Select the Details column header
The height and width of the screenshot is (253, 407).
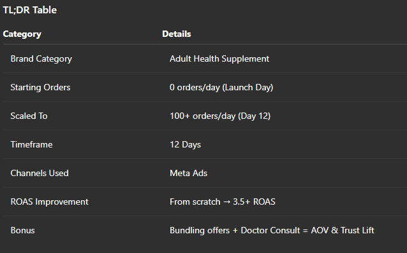[177, 34]
